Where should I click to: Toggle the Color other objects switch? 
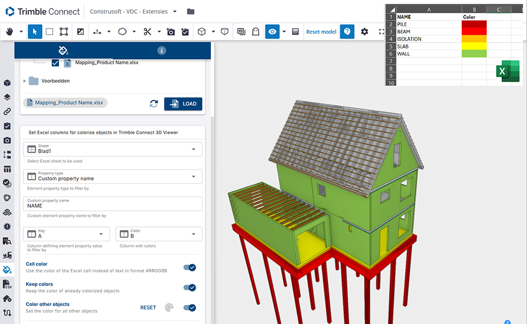190,308
